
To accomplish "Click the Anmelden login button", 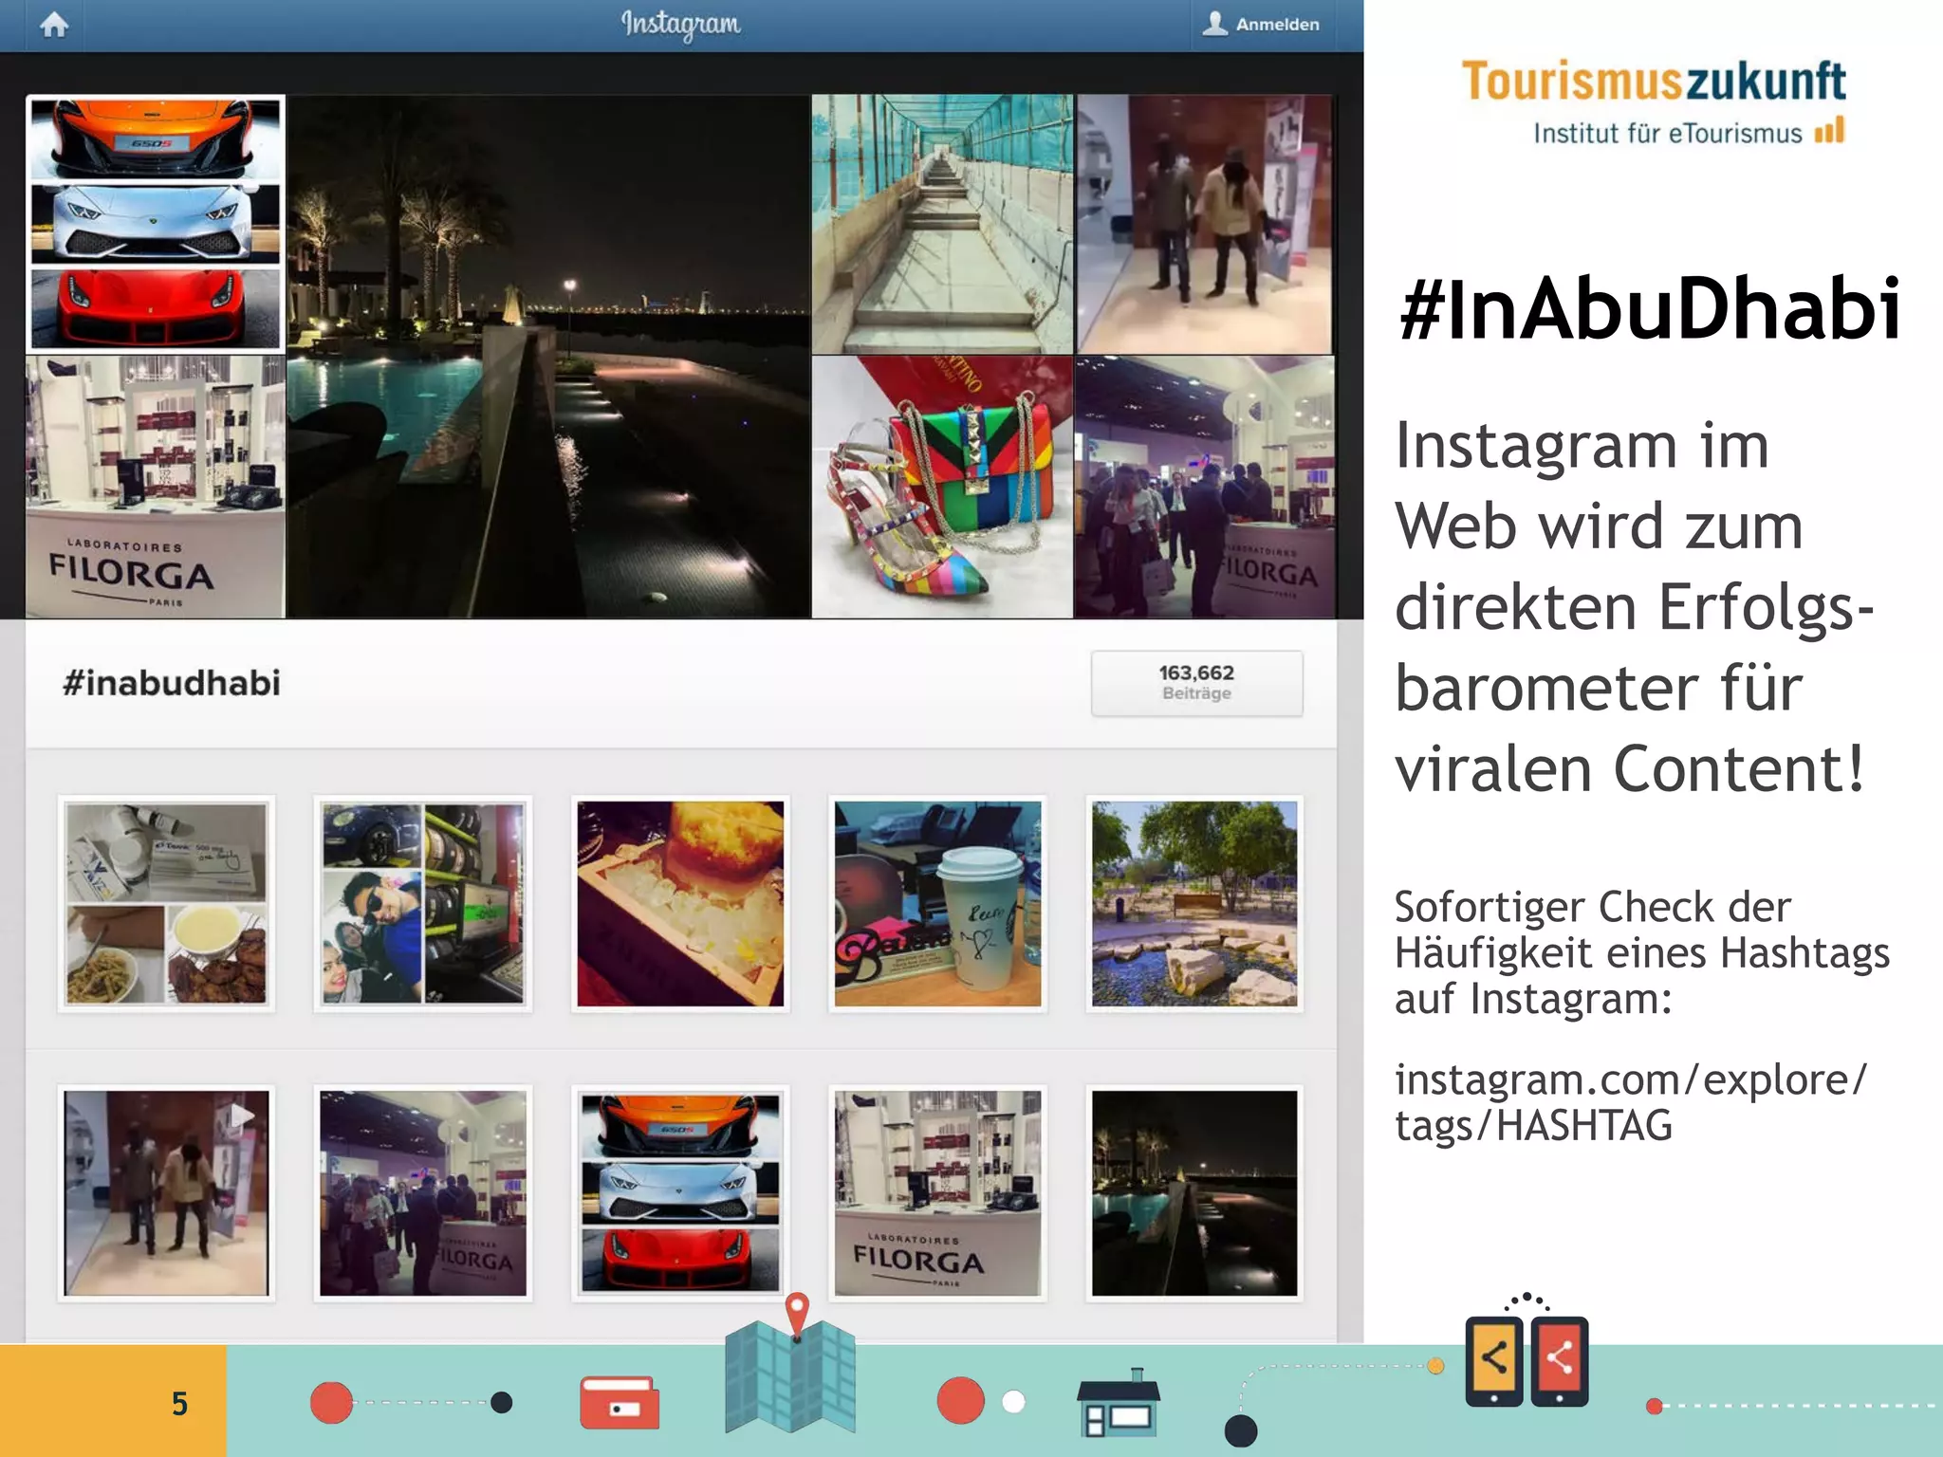I will 1262,25.
